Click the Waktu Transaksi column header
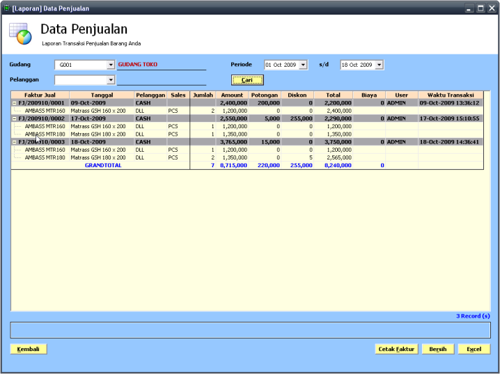Screen dimensions: 500x374 (x=451, y=95)
